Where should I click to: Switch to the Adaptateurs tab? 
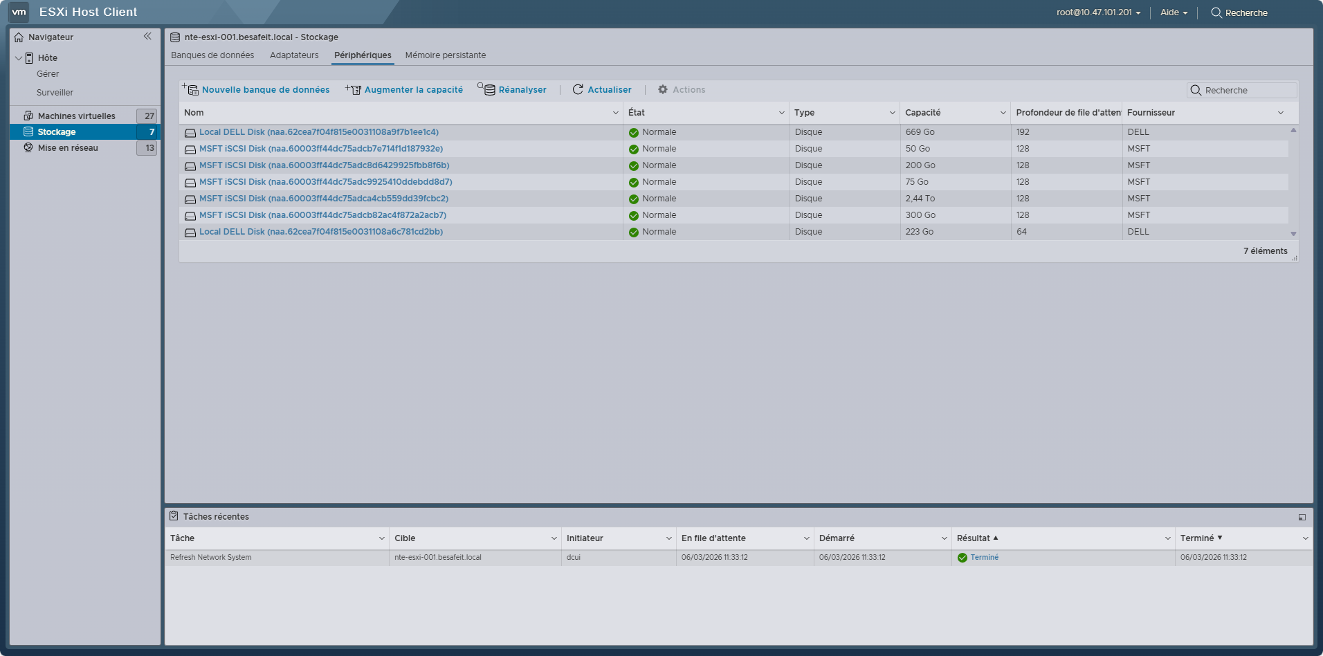[294, 55]
